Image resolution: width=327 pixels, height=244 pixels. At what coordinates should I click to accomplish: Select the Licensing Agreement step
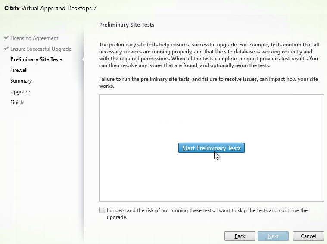34,38
